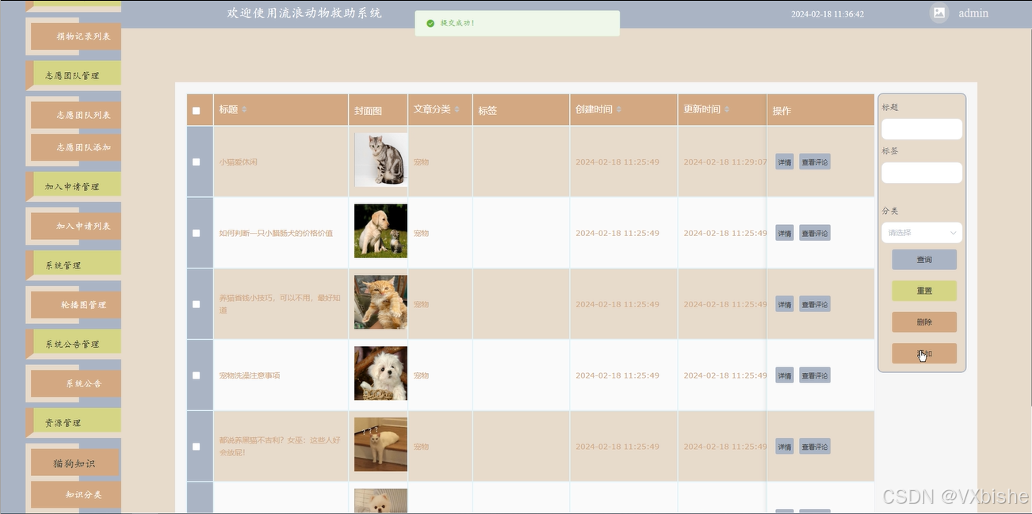Open 详情 for 小猫爱休闲
Screen dimensions: 1032x514
(x=784, y=162)
